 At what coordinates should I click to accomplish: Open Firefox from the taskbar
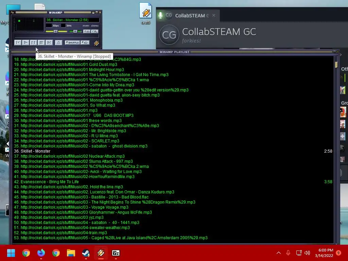point(41,253)
